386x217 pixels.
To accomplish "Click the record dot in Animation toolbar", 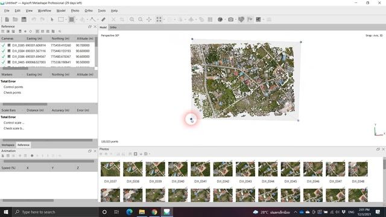I will pos(32,156).
